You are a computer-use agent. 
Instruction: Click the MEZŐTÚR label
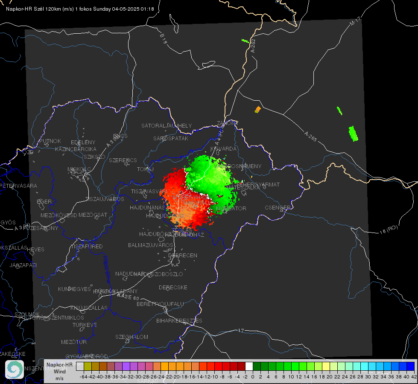pos(74,342)
